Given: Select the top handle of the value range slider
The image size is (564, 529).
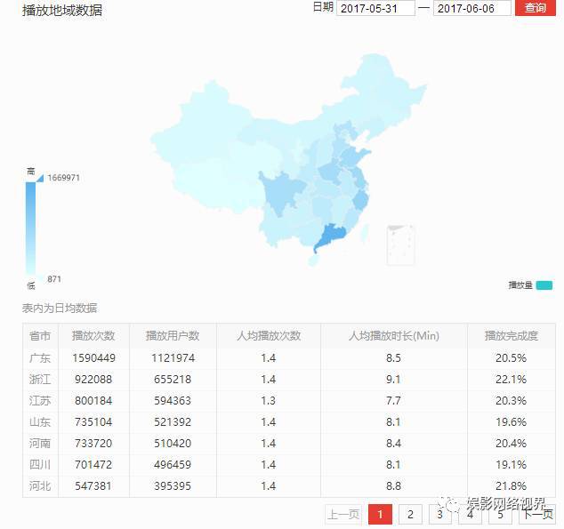Looking at the screenshot, I should click(x=40, y=178).
